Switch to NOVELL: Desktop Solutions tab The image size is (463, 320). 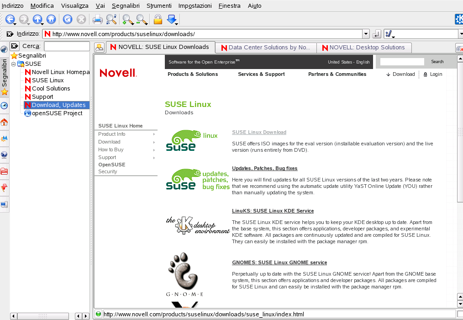pyautogui.click(x=364, y=48)
